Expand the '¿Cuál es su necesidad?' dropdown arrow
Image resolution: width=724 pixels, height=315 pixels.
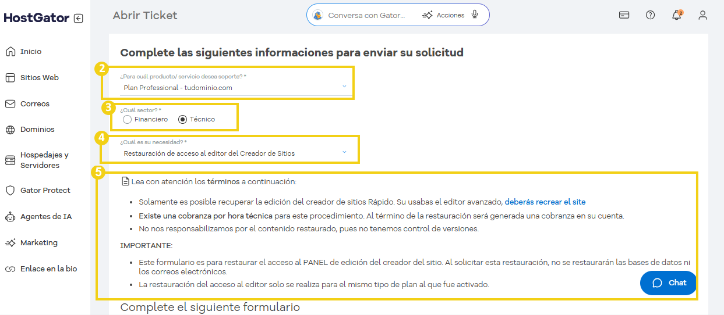[344, 152]
